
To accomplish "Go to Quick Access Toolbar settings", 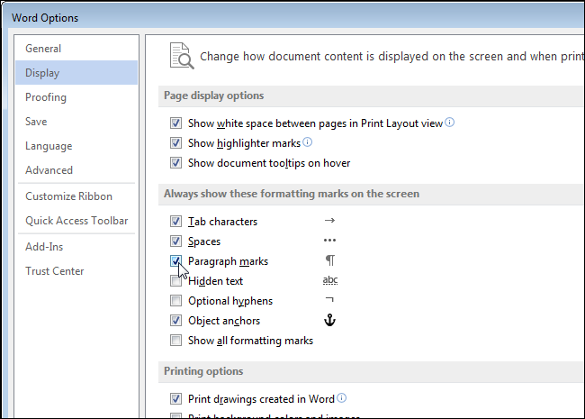I will click(x=76, y=221).
